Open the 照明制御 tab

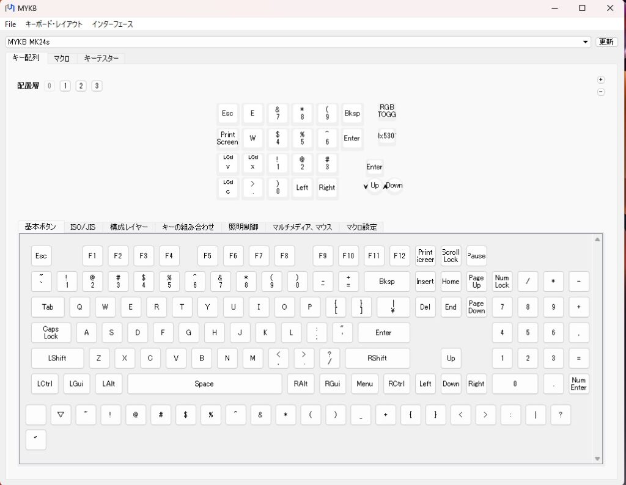[243, 227]
